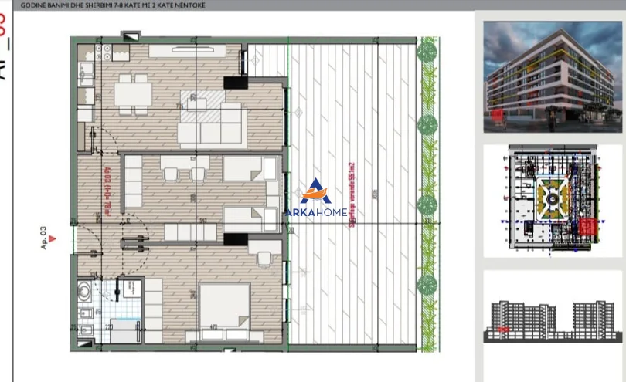This screenshot has width=626, height=382.
Task: Click the kitchen stove burners symbol
Action: (104, 53)
